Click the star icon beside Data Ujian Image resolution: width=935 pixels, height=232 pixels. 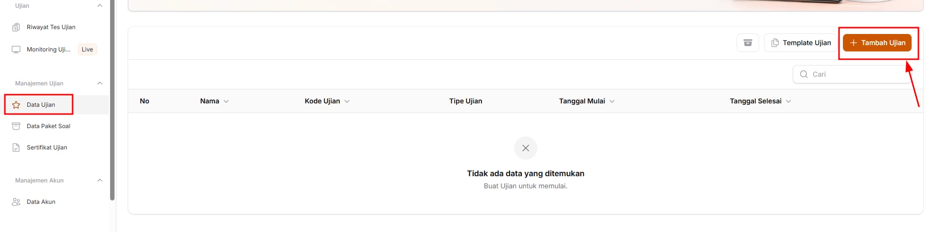(16, 105)
